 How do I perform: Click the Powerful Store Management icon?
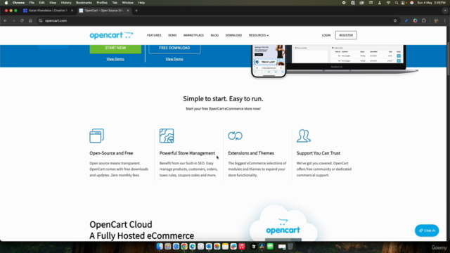click(167, 136)
